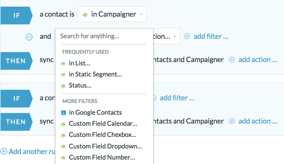284x164 pixels.
Task: Click 'Add another rule' link
Action: pos(32,152)
